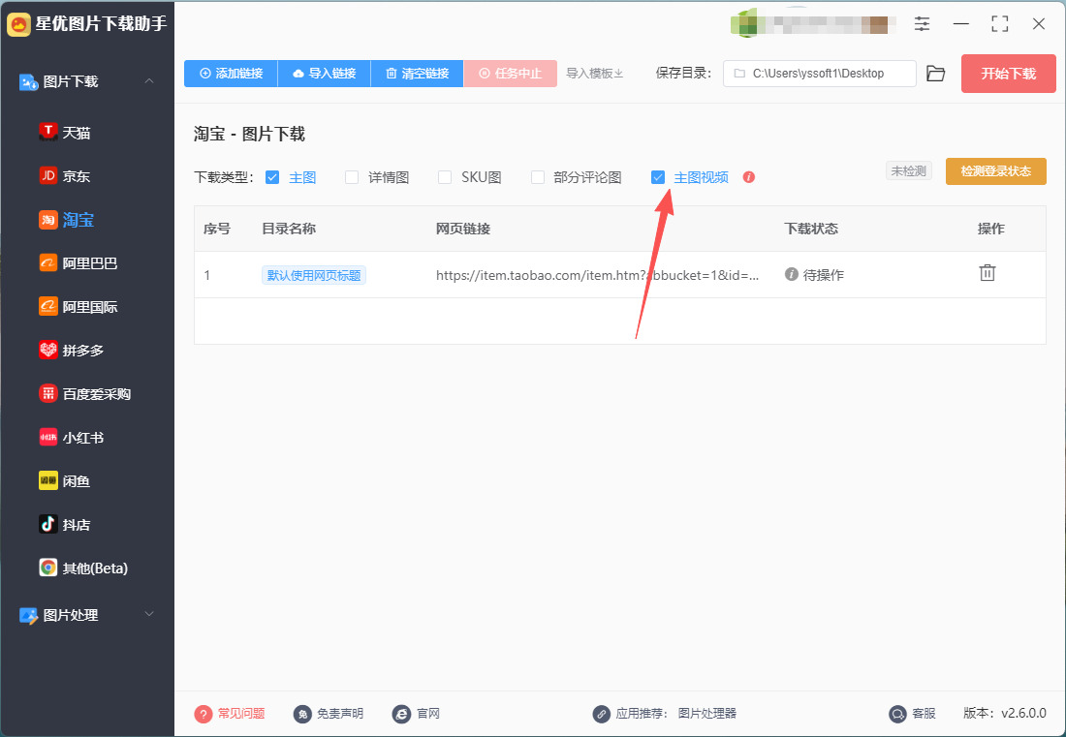
Task: Click the 客服 support icon
Action: (x=898, y=714)
